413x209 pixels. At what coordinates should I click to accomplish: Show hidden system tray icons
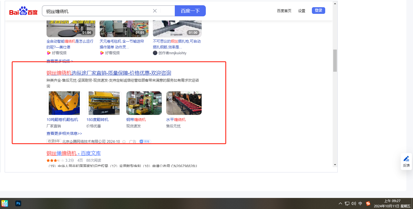(x=340, y=203)
